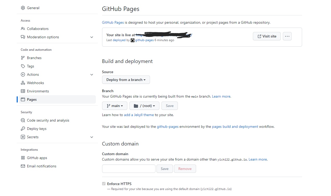
Task: Click the Actions play icon
Action: (x=23, y=74)
